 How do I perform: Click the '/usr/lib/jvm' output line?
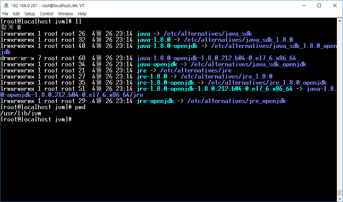click(21, 113)
